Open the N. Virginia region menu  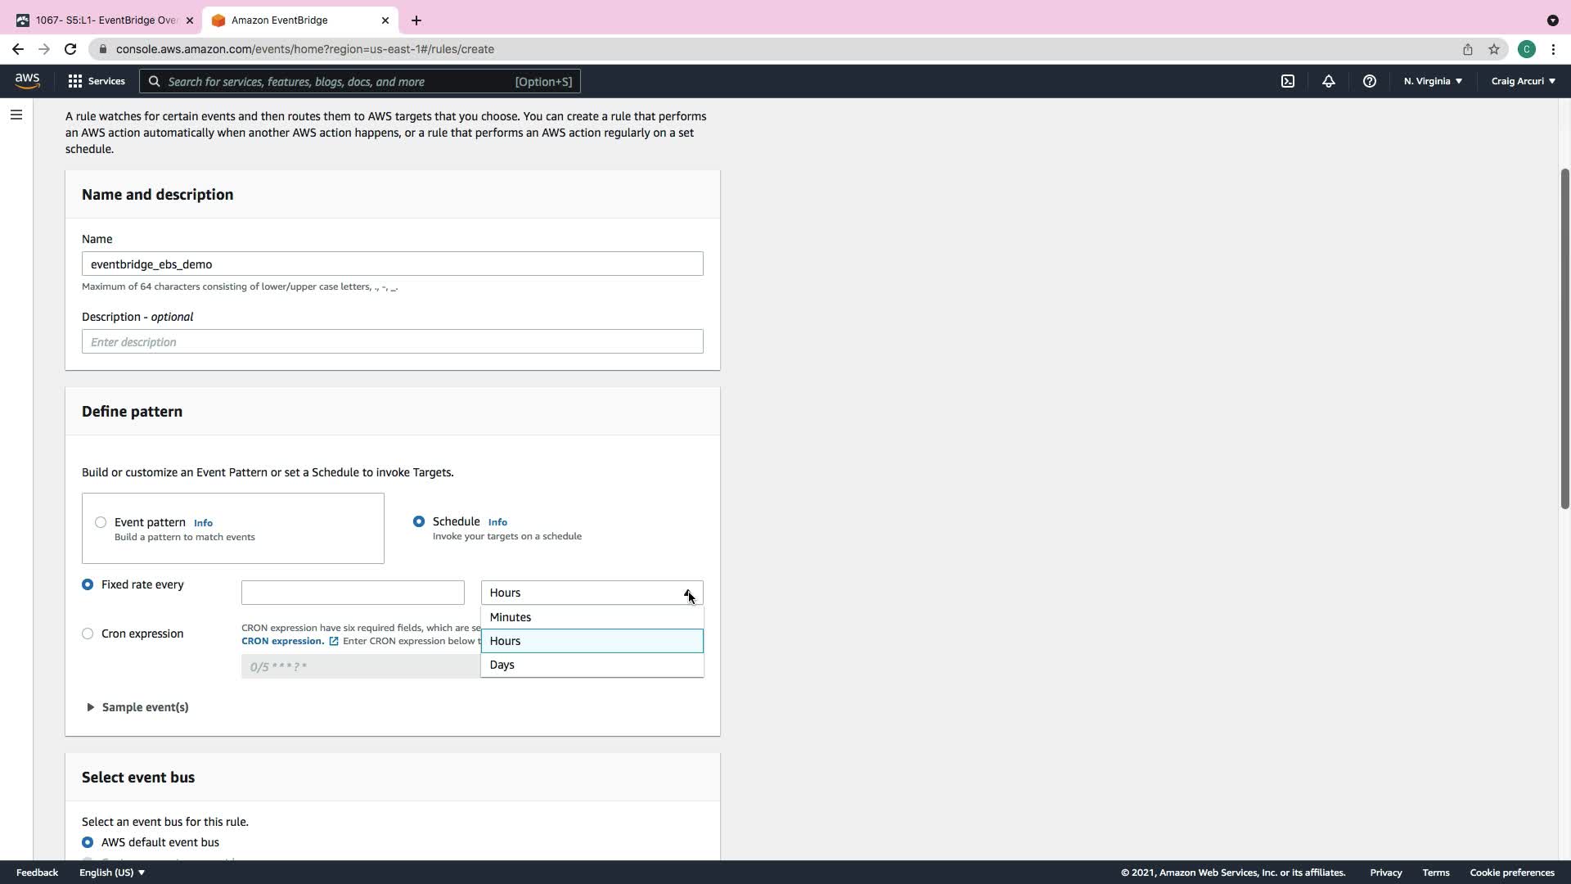[x=1432, y=81]
